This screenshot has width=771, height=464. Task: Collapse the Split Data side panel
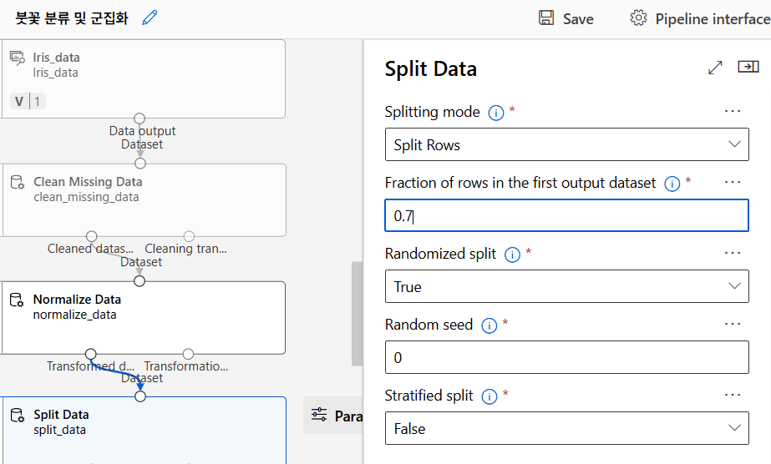[748, 67]
